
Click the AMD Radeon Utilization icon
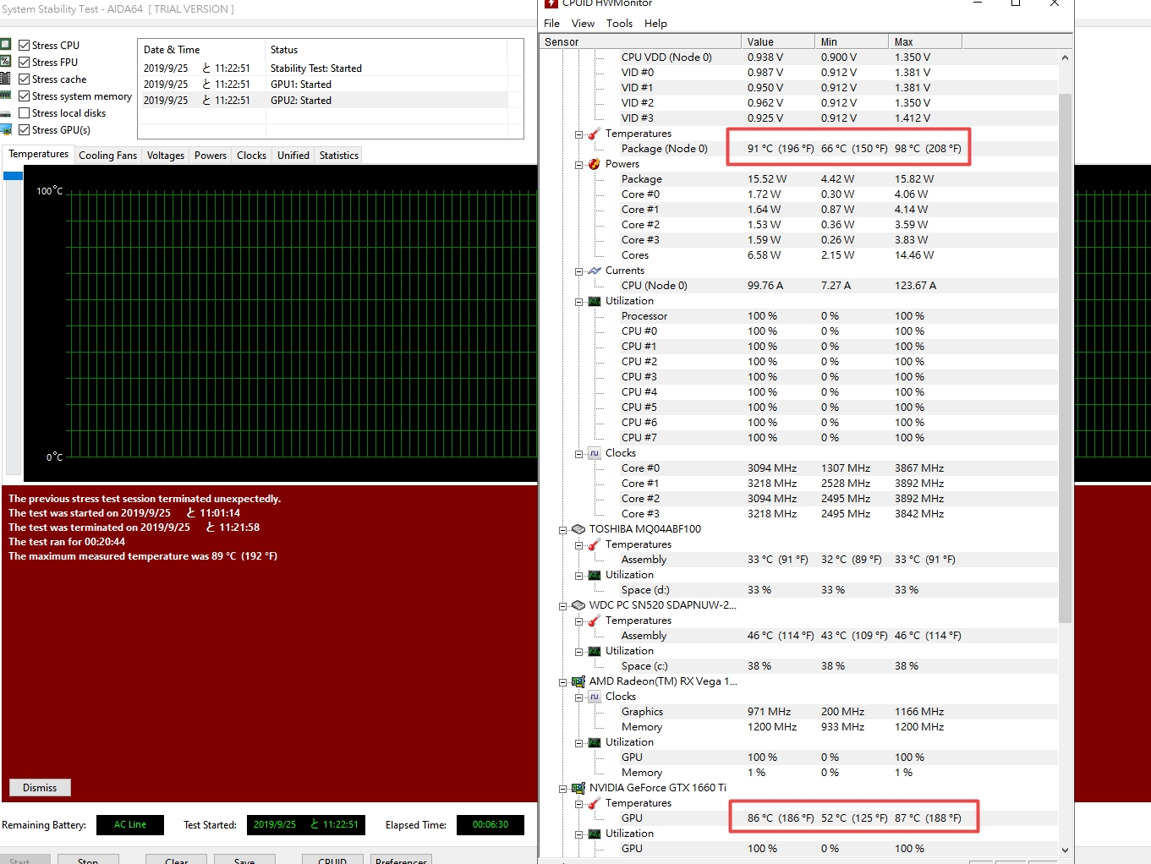coord(595,742)
